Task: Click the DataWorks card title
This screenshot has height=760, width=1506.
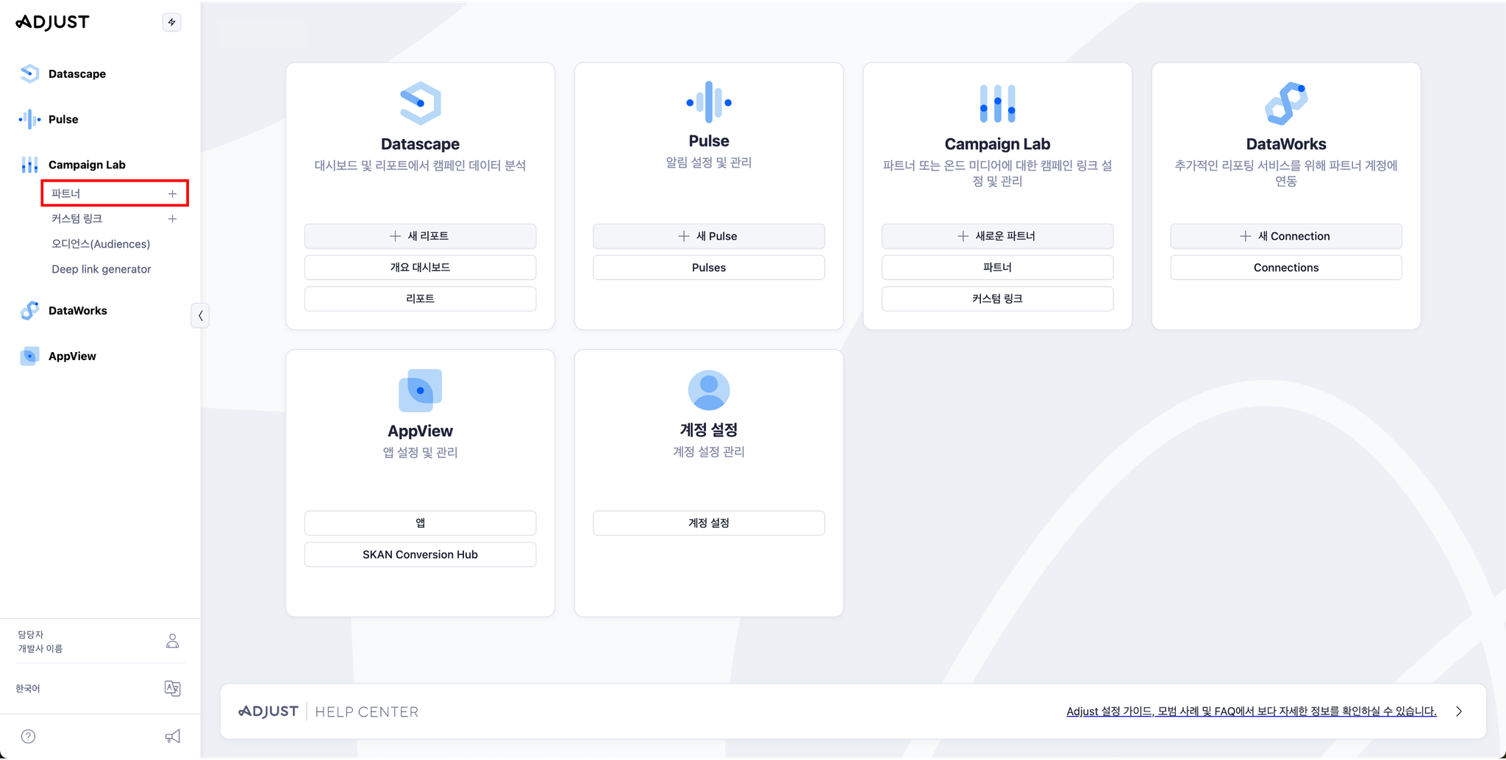Action: click(x=1286, y=144)
